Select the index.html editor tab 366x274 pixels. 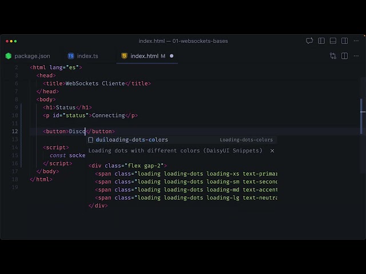(147, 56)
